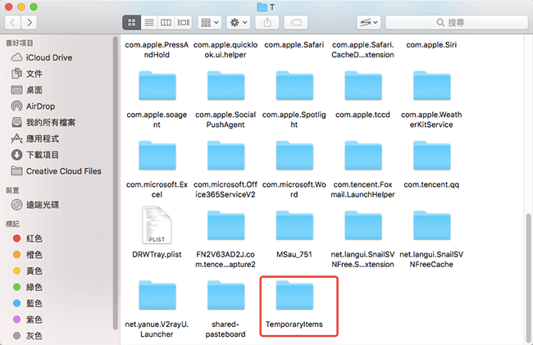Switch to list view mode

coord(148,21)
